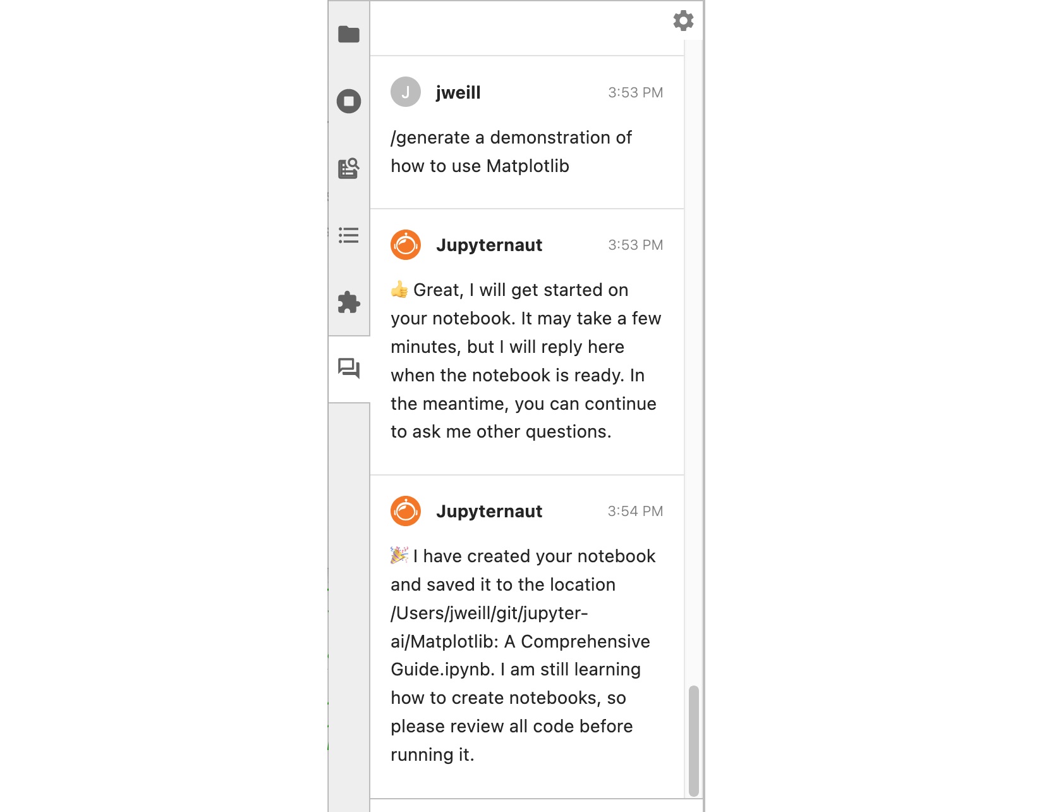The width and height of the screenshot is (1044, 812).
Task: Click jweill's gray "J" avatar
Action: 406,92
